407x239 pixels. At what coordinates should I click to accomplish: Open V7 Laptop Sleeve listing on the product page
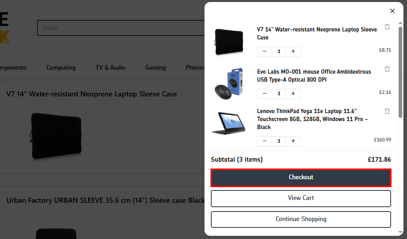(92, 94)
